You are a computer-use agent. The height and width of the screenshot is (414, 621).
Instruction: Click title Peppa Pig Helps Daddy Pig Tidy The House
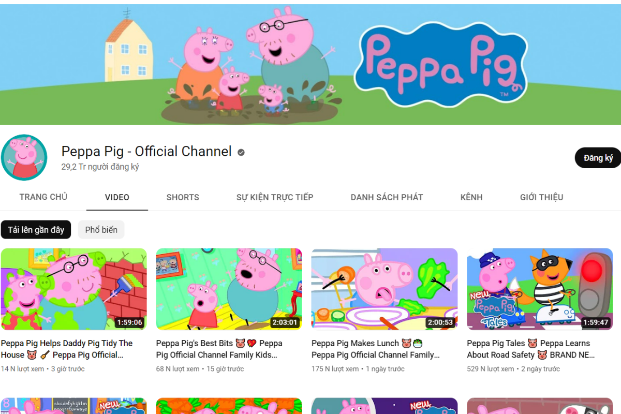tap(67, 349)
